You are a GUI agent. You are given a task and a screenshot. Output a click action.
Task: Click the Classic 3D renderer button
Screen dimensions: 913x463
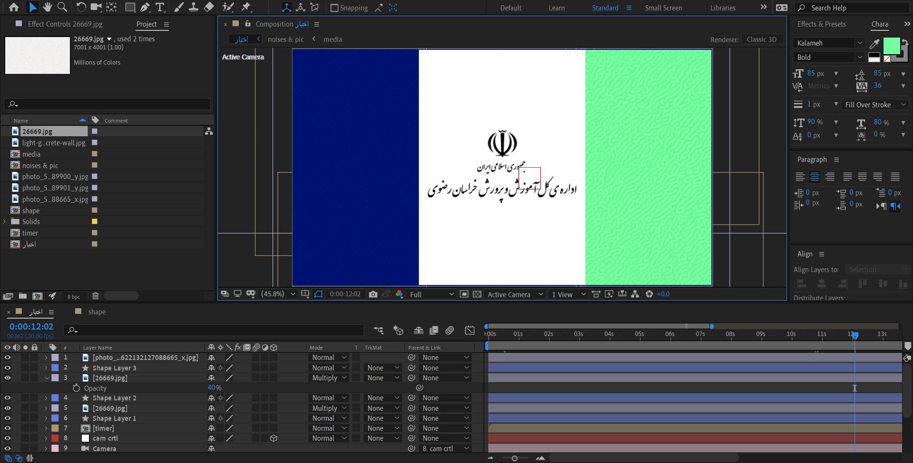point(762,39)
